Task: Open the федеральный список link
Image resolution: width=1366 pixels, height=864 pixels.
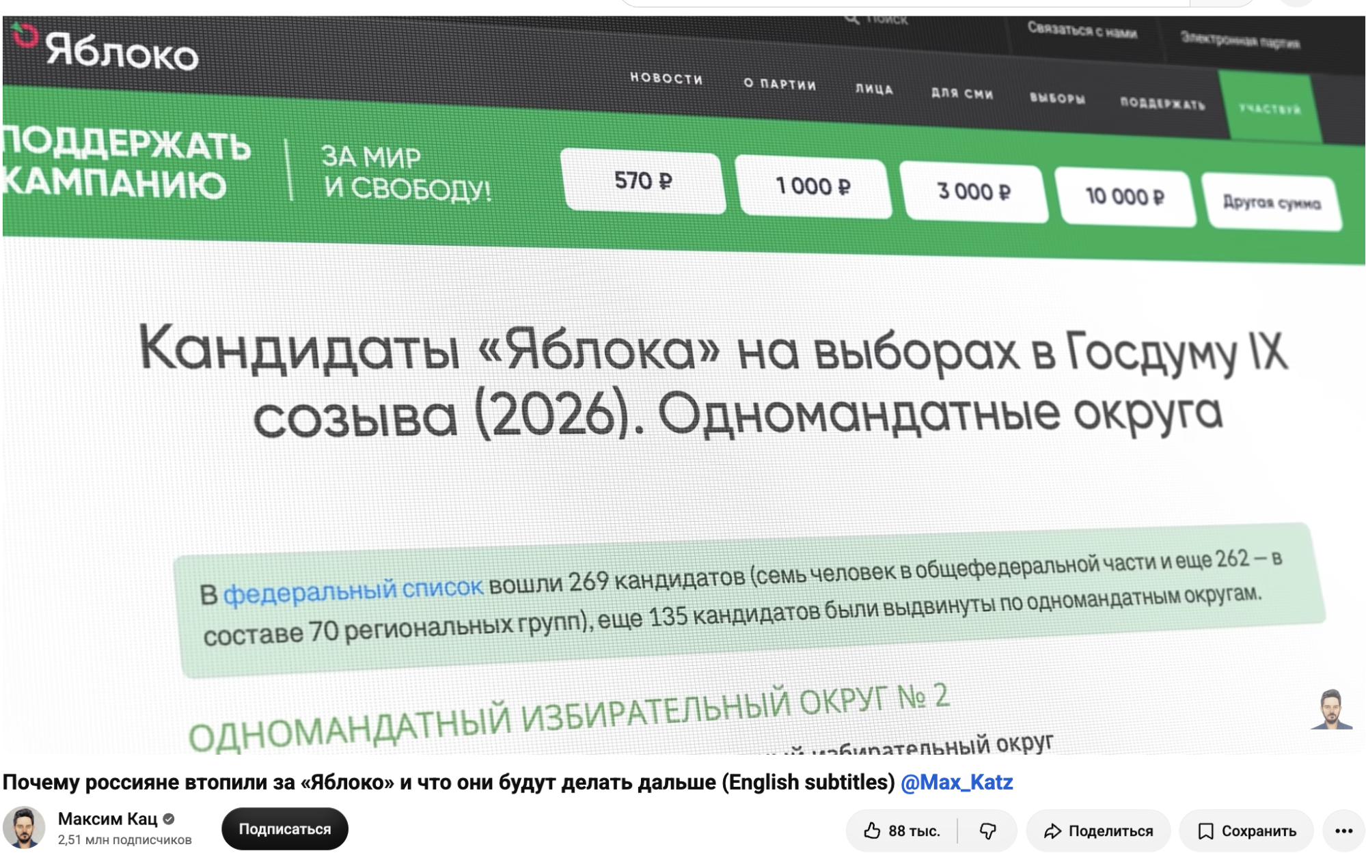Action: [353, 591]
